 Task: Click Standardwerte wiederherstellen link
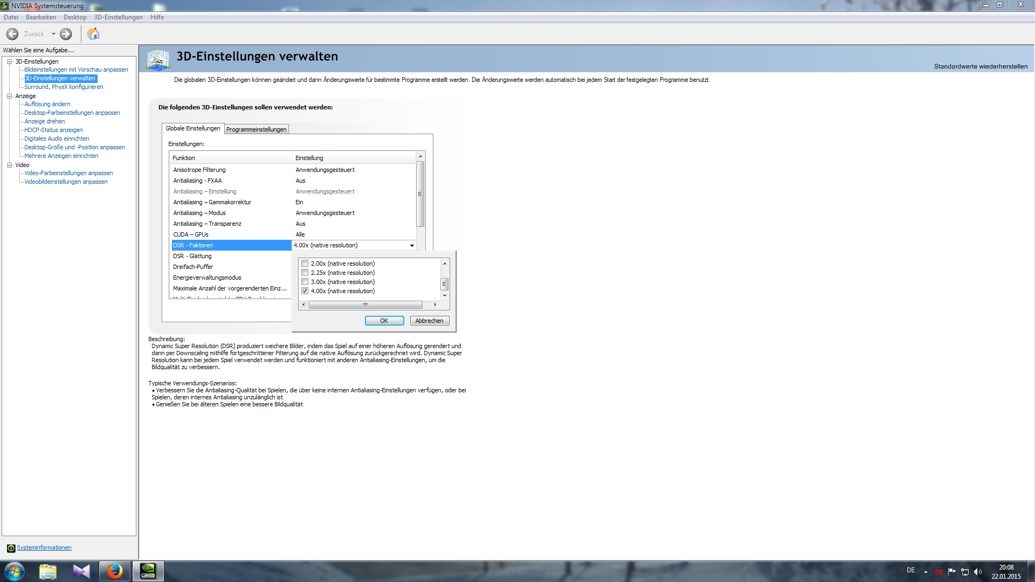tap(980, 66)
